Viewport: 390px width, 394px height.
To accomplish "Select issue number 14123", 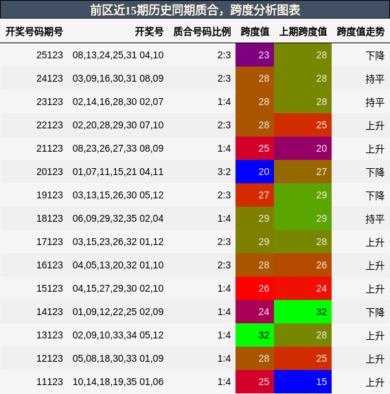I will click(49, 312).
